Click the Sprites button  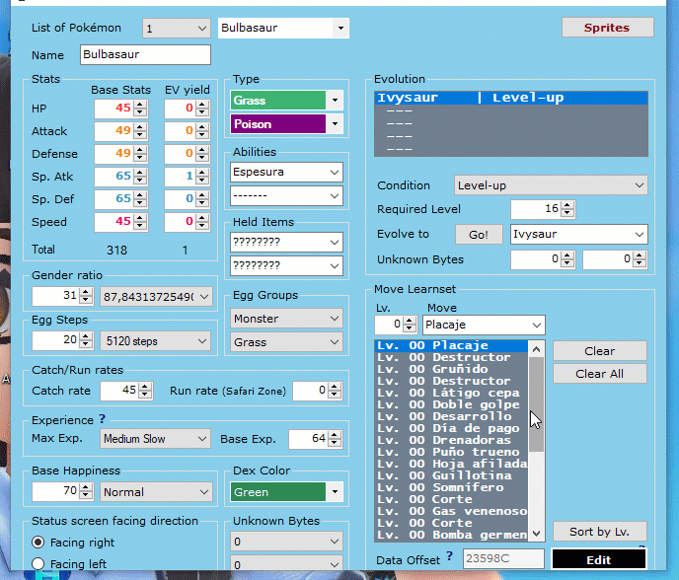pos(607,28)
